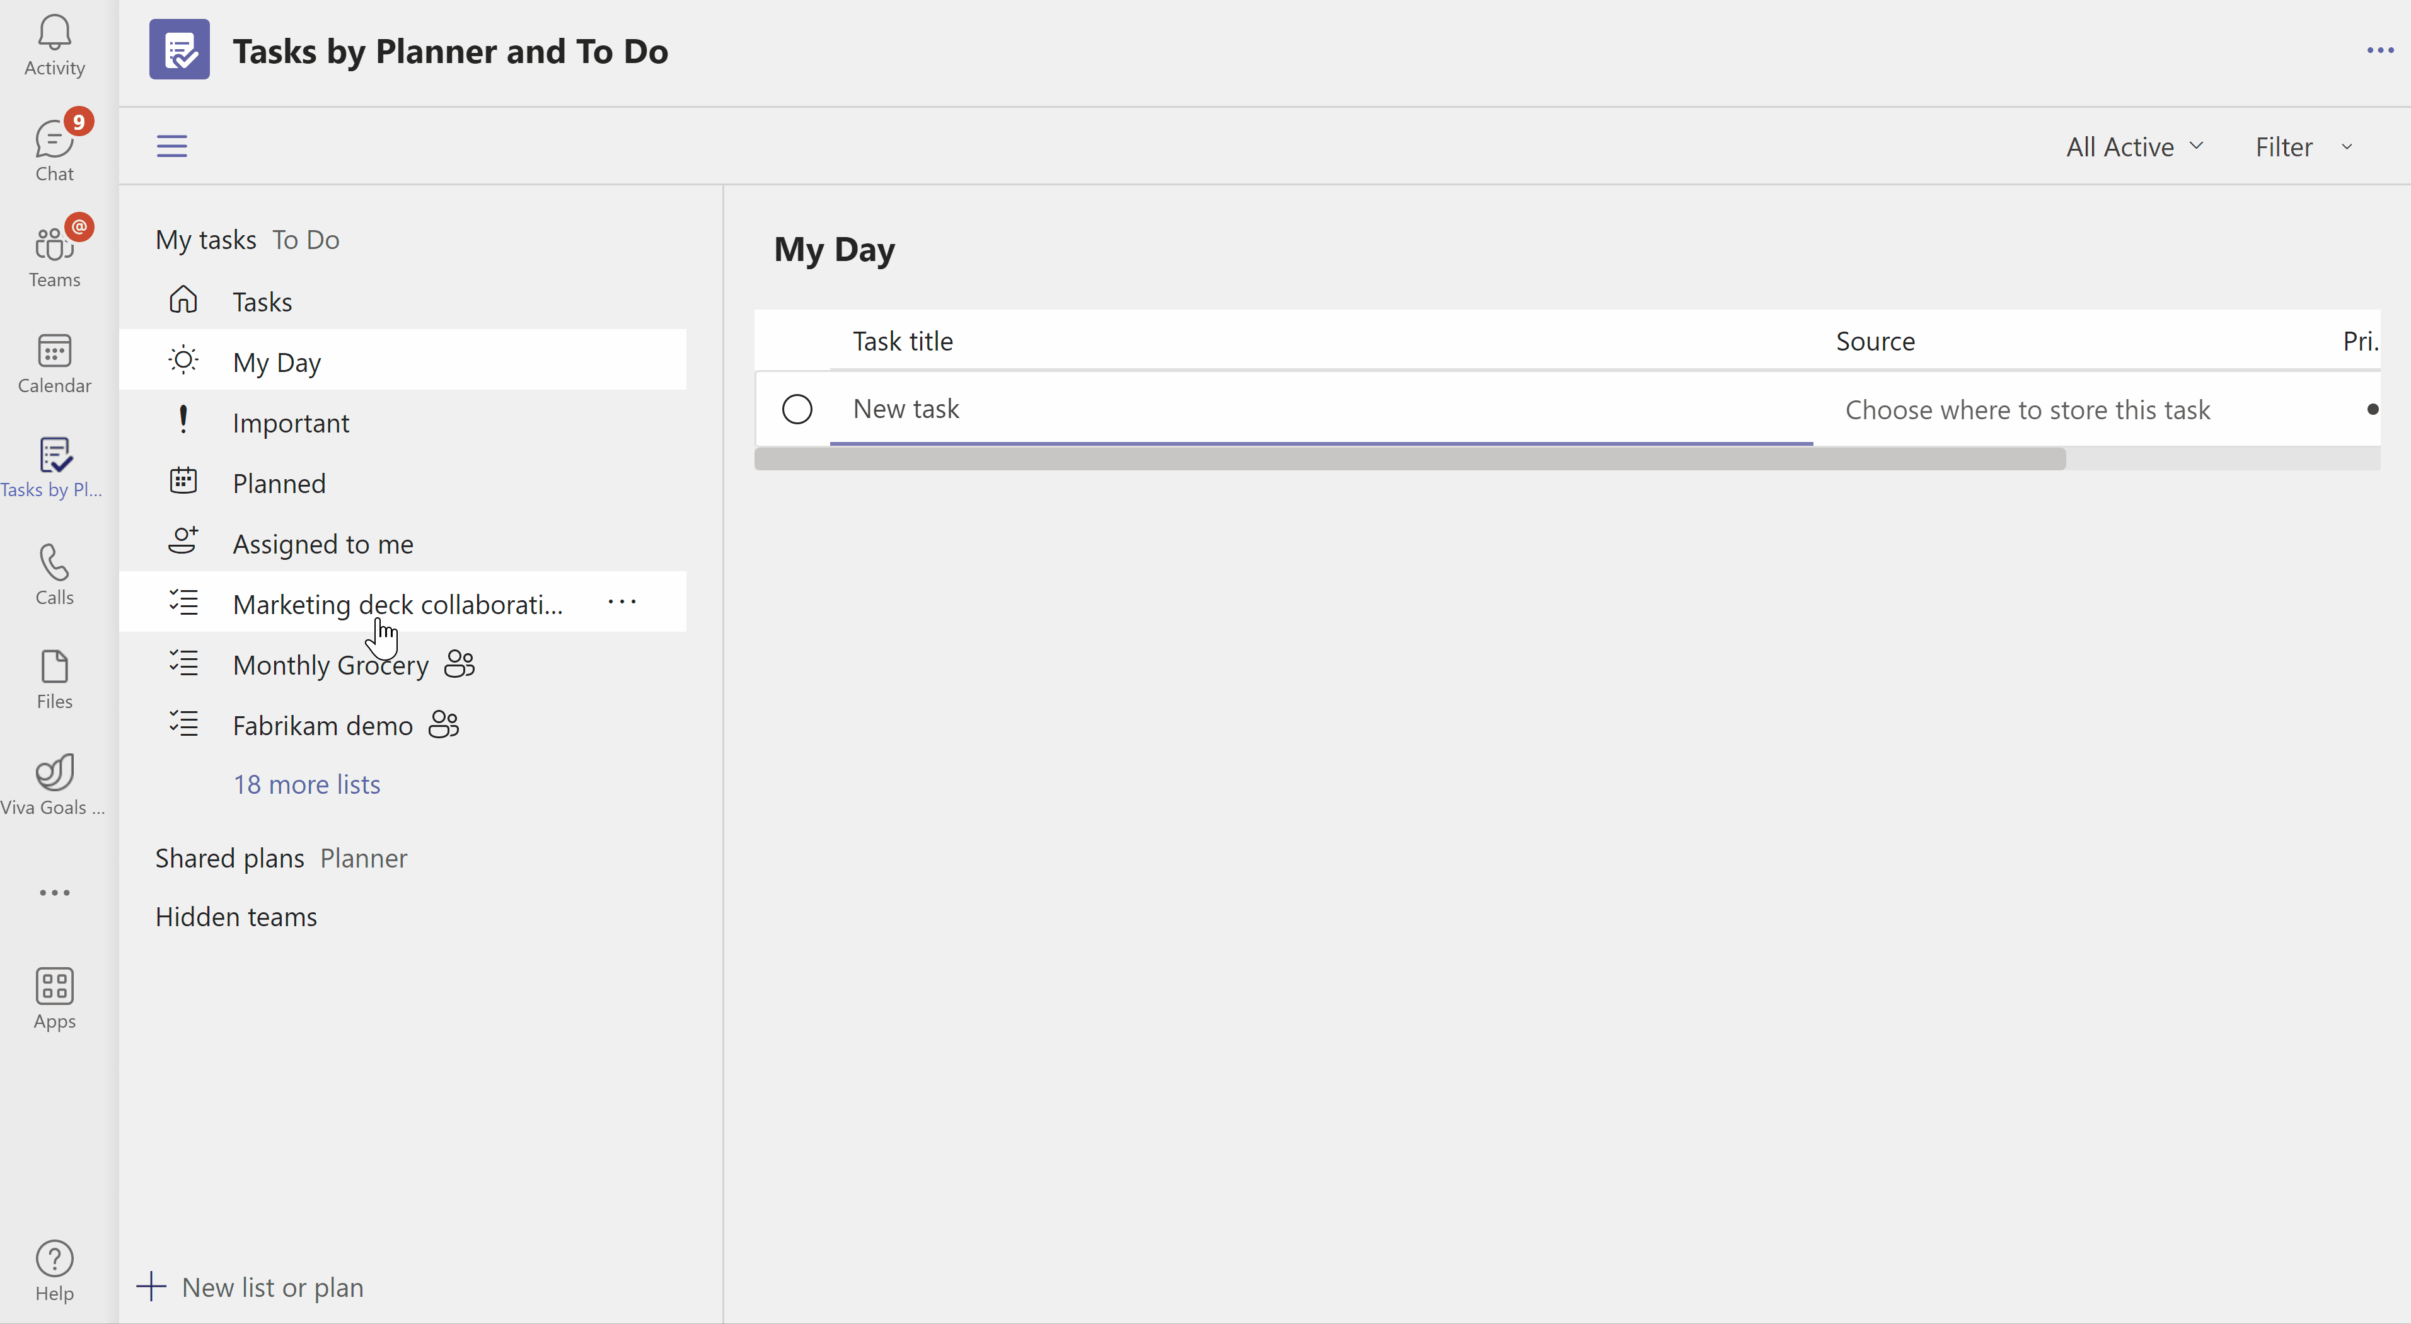This screenshot has height=1324, width=2411.
Task: Switch to the Planned list
Action: (279, 484)
